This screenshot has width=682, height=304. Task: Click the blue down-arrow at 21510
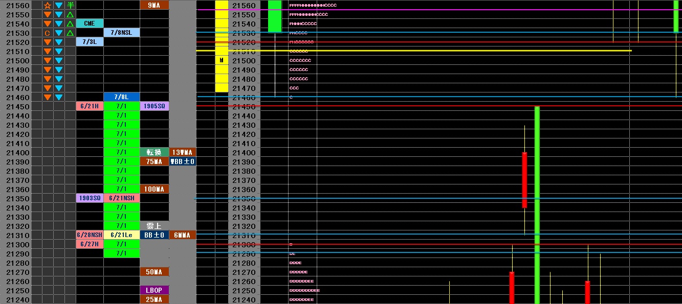pos(59,51)
